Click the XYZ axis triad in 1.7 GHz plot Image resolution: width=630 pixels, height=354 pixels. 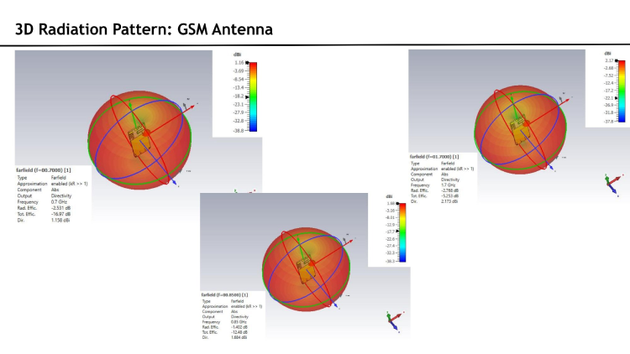click(610, 186)
